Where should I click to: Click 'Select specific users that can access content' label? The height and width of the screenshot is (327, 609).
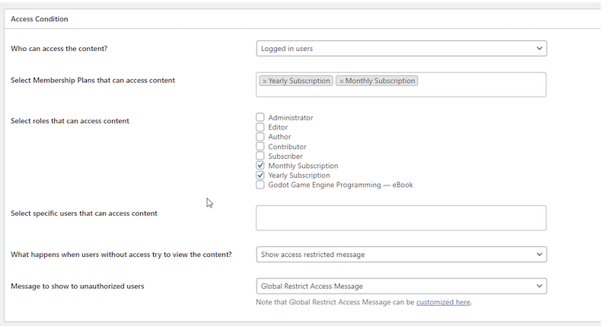click(84, 214)
